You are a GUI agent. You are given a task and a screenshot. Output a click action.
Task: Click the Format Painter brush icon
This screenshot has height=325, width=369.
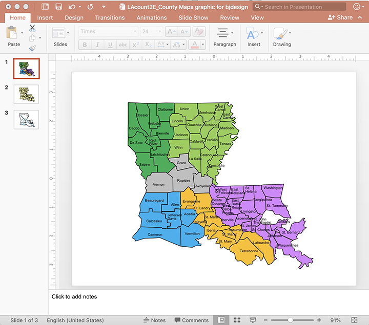[x=32, y=48]
